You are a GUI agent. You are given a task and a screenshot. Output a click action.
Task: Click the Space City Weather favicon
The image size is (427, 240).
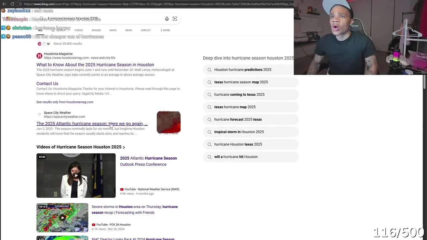[x=39, y=115]
